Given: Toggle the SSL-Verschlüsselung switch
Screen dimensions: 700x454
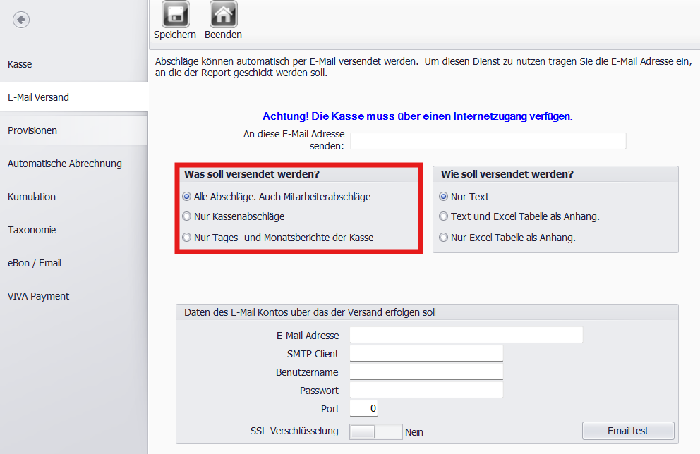Looking at the screenshot, I should [x=376, y=431].
